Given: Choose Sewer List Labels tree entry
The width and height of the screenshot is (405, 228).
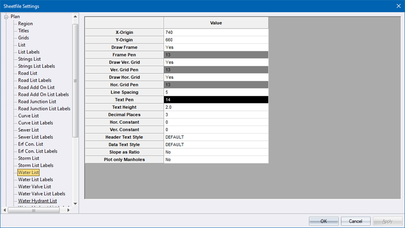Looking at the screenshot, I should (36, 137).
